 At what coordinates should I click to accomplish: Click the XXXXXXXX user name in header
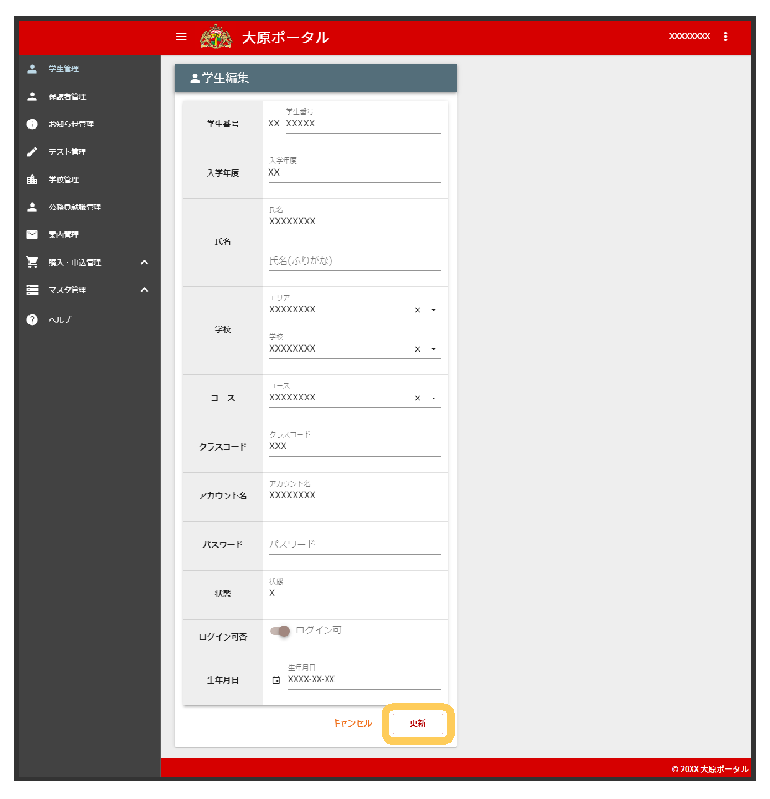coord(689,36)
